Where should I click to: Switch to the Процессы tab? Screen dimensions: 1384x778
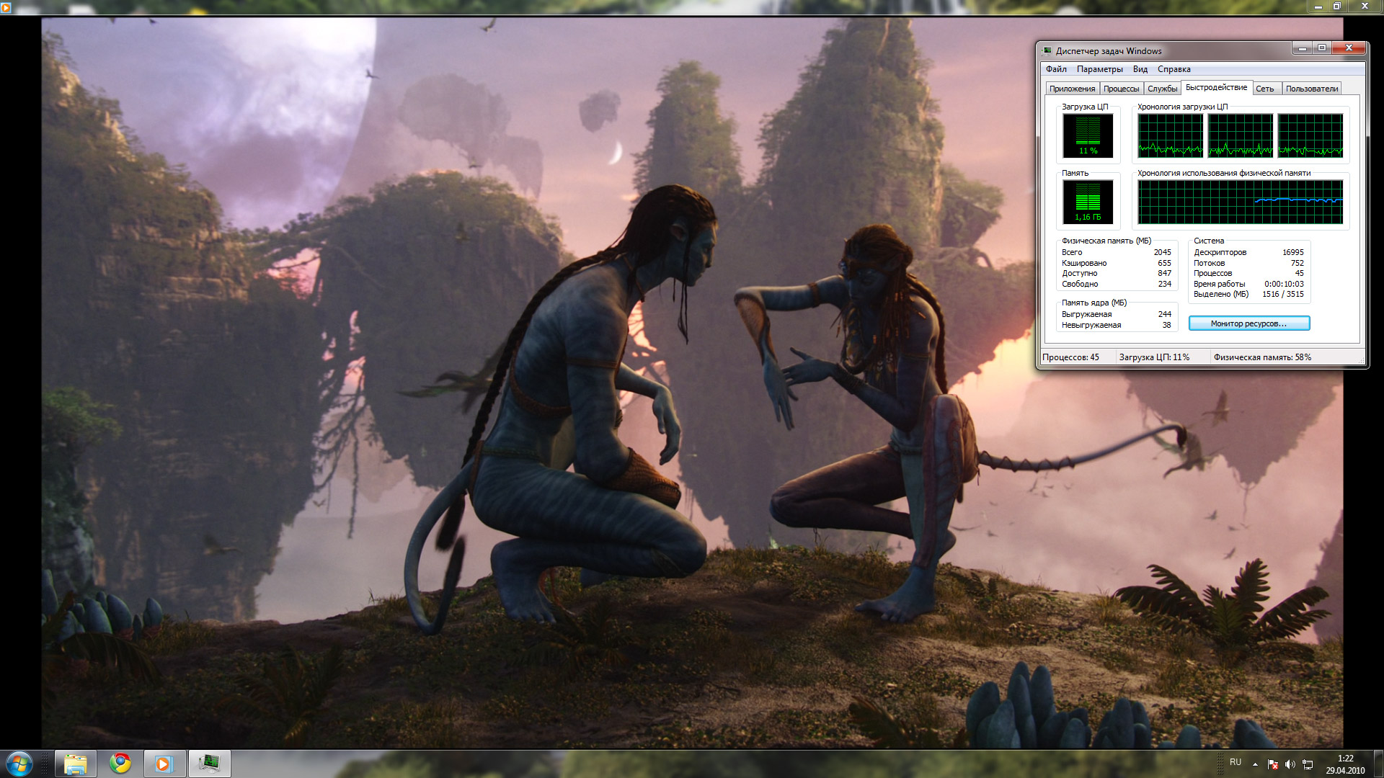click(x=1121, y=89)
